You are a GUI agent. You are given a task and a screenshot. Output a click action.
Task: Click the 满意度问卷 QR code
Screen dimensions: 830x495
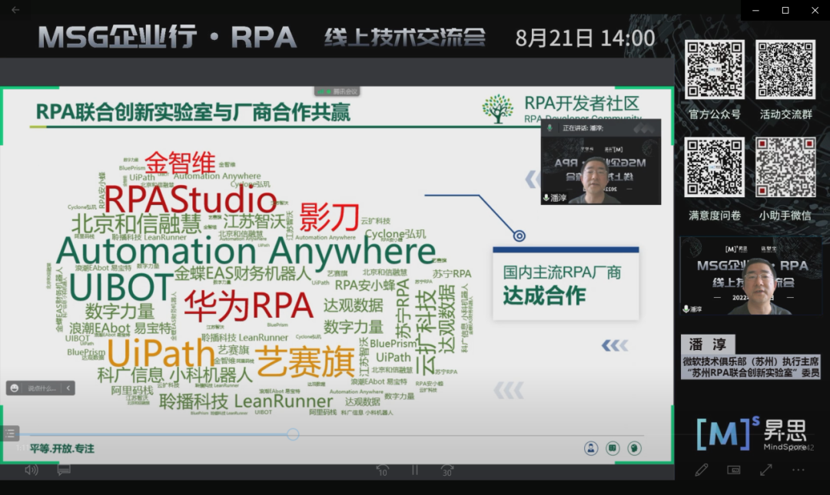[x=715, y=167]
